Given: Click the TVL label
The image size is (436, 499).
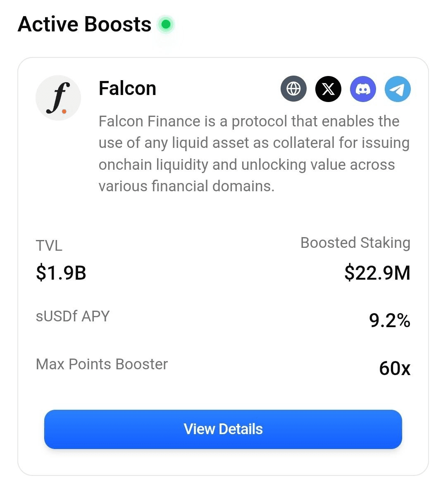Looking at the screenshot, I should click(49, 246).
